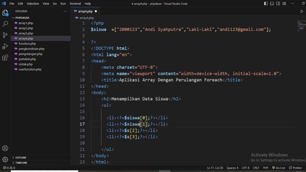The image size is (306, 172).
Task: Open the View menu
Action: (46, 3)
